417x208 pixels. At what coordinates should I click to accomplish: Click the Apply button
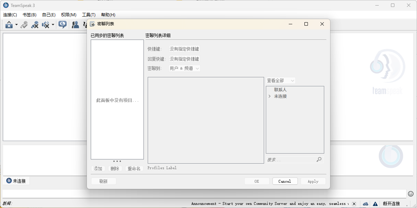point(313,181)
